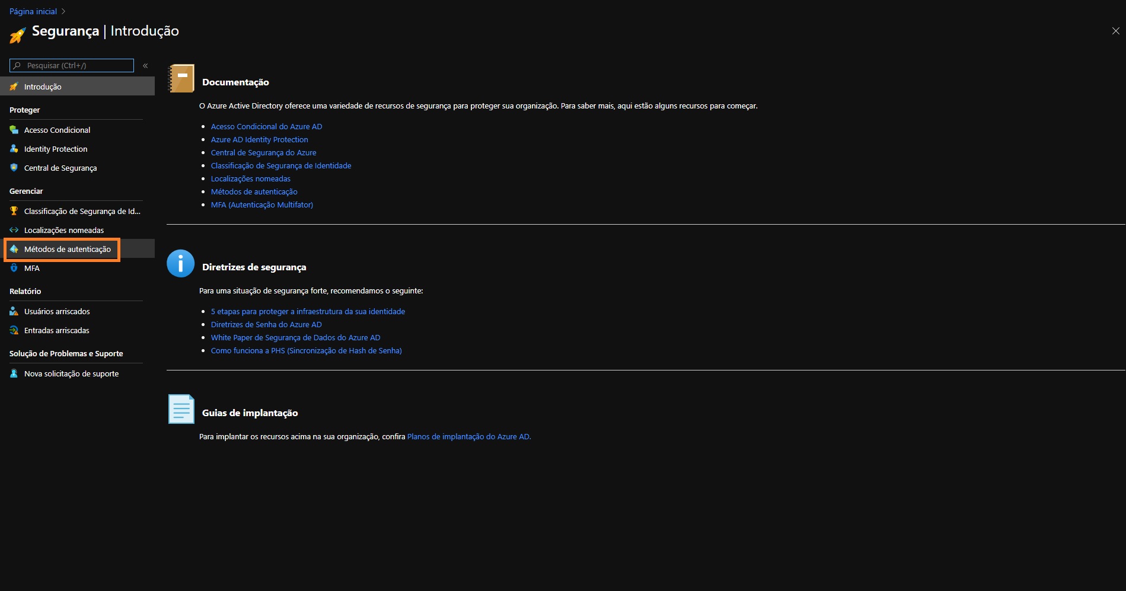Screen dimensions: 1126x591
Task: Click the rocket icon beside the Segurança title
Action: coord(17,36)
